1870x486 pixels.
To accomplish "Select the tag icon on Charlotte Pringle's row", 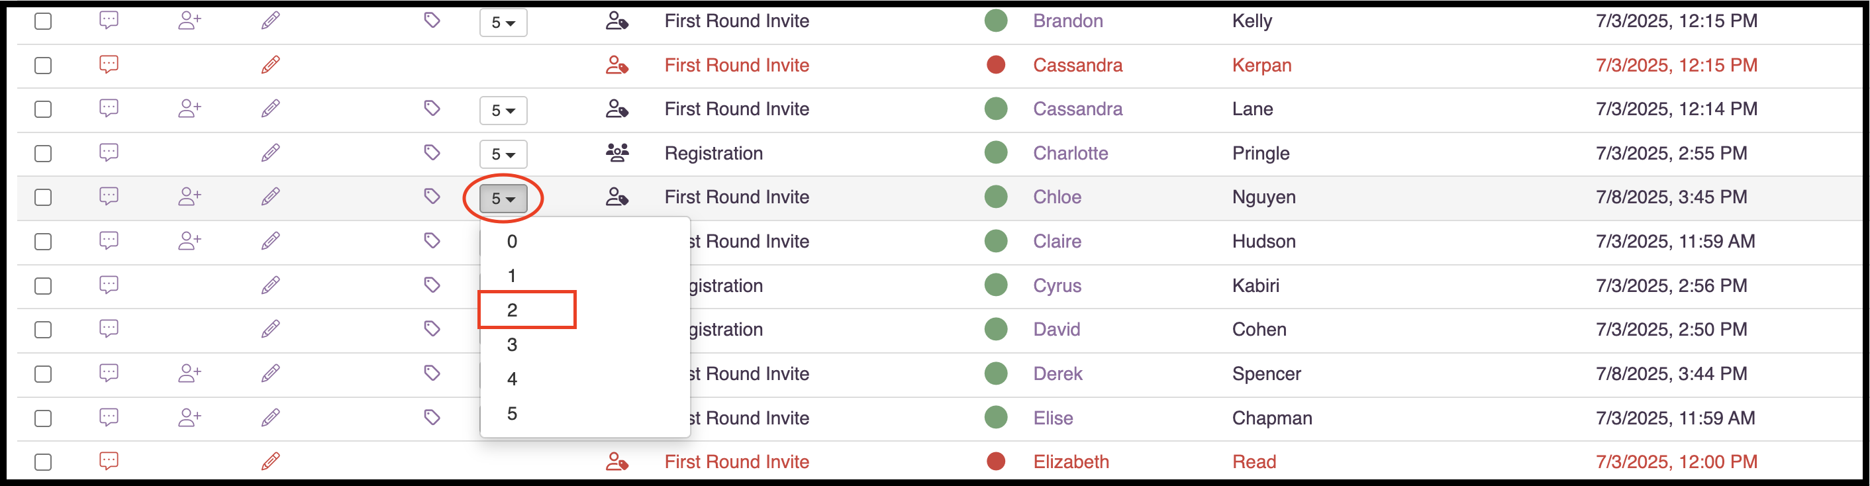I will [x=432, y=153].
